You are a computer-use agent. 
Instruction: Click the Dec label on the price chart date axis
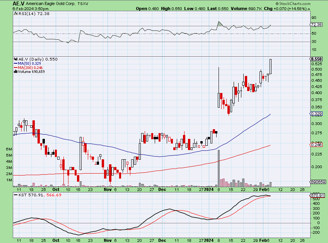(x=162, y=190)
